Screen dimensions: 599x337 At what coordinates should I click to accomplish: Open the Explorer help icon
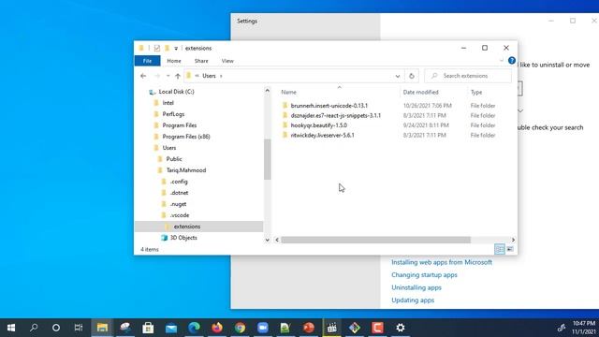tap(512, 60)
